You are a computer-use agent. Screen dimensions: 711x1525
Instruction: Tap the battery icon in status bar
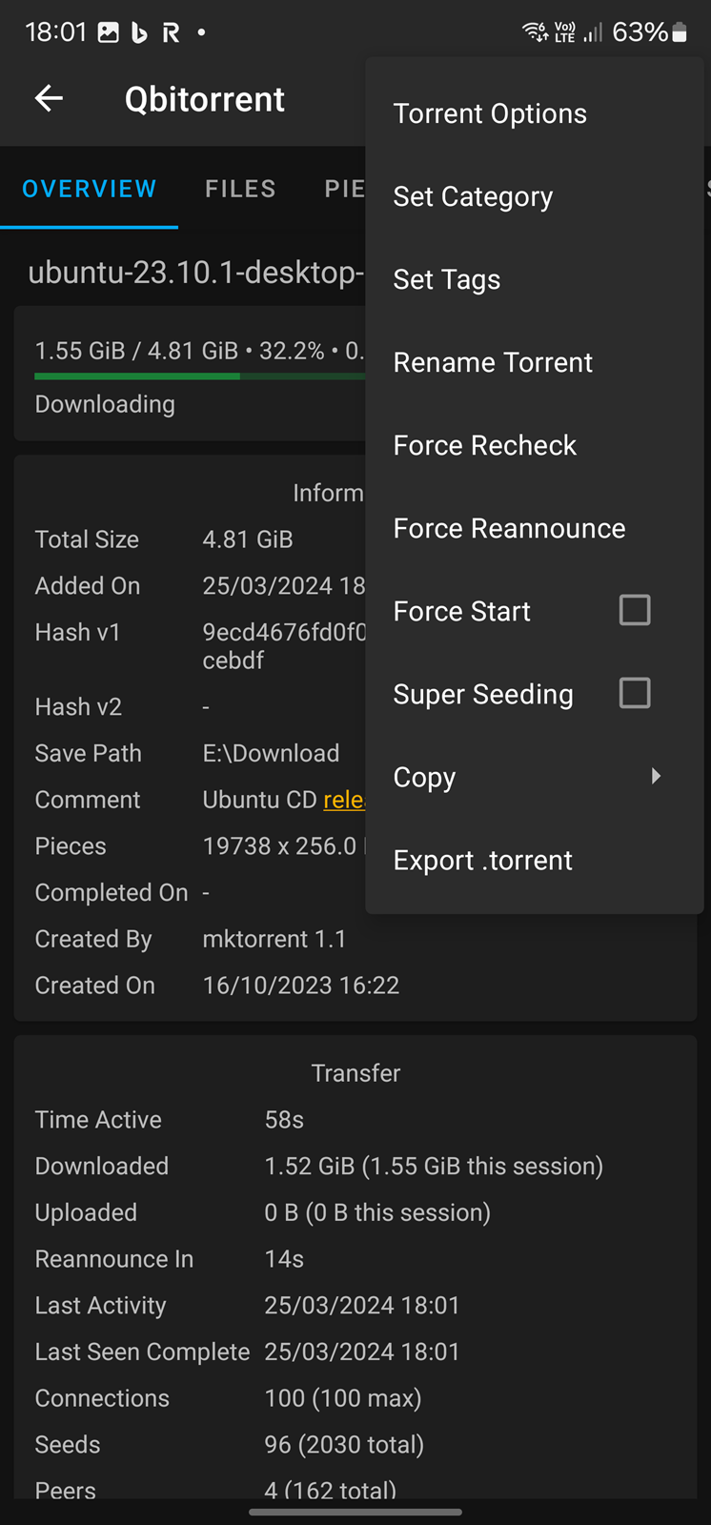680,32
